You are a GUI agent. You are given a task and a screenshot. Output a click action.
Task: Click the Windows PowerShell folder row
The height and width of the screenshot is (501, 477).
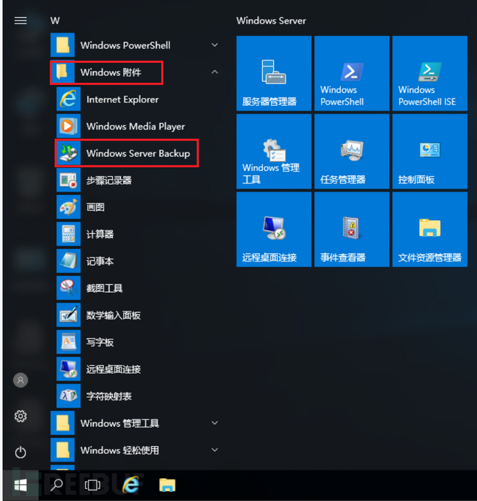(136, 45)
